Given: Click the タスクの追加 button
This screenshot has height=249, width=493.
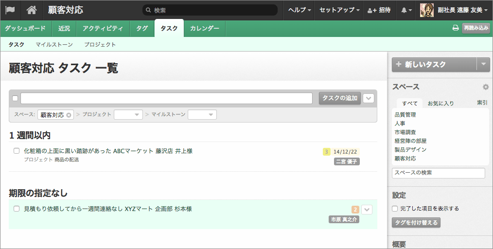Looking at the screenshot, I should coord(340,98).
